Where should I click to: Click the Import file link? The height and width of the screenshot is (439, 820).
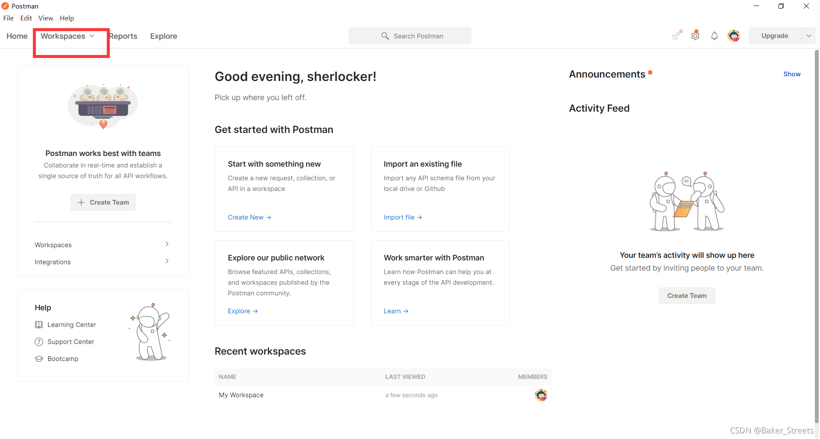403,217
